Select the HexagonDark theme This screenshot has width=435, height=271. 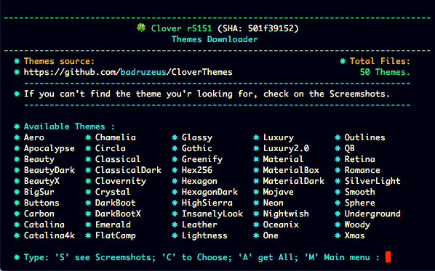(209, 193)
